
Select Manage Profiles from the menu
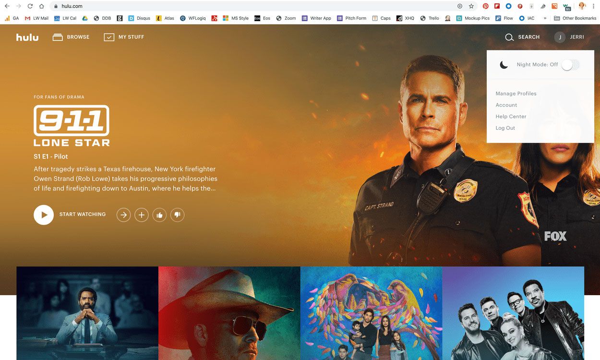(516, 94)
